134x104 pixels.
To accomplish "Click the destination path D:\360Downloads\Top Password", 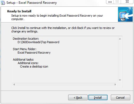I will (x=38, y=42).
